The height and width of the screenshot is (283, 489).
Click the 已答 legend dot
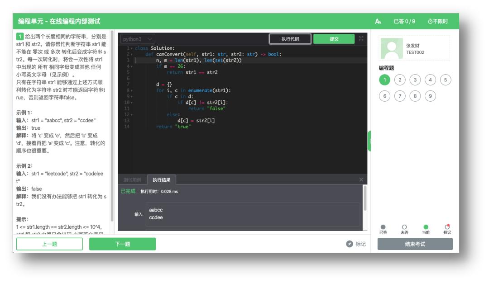383,227
